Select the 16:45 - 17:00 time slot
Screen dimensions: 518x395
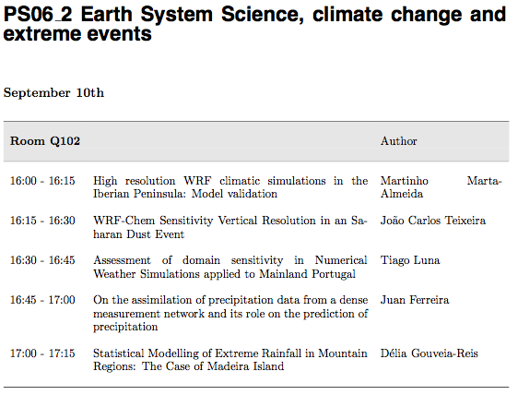tap(42, 300)
